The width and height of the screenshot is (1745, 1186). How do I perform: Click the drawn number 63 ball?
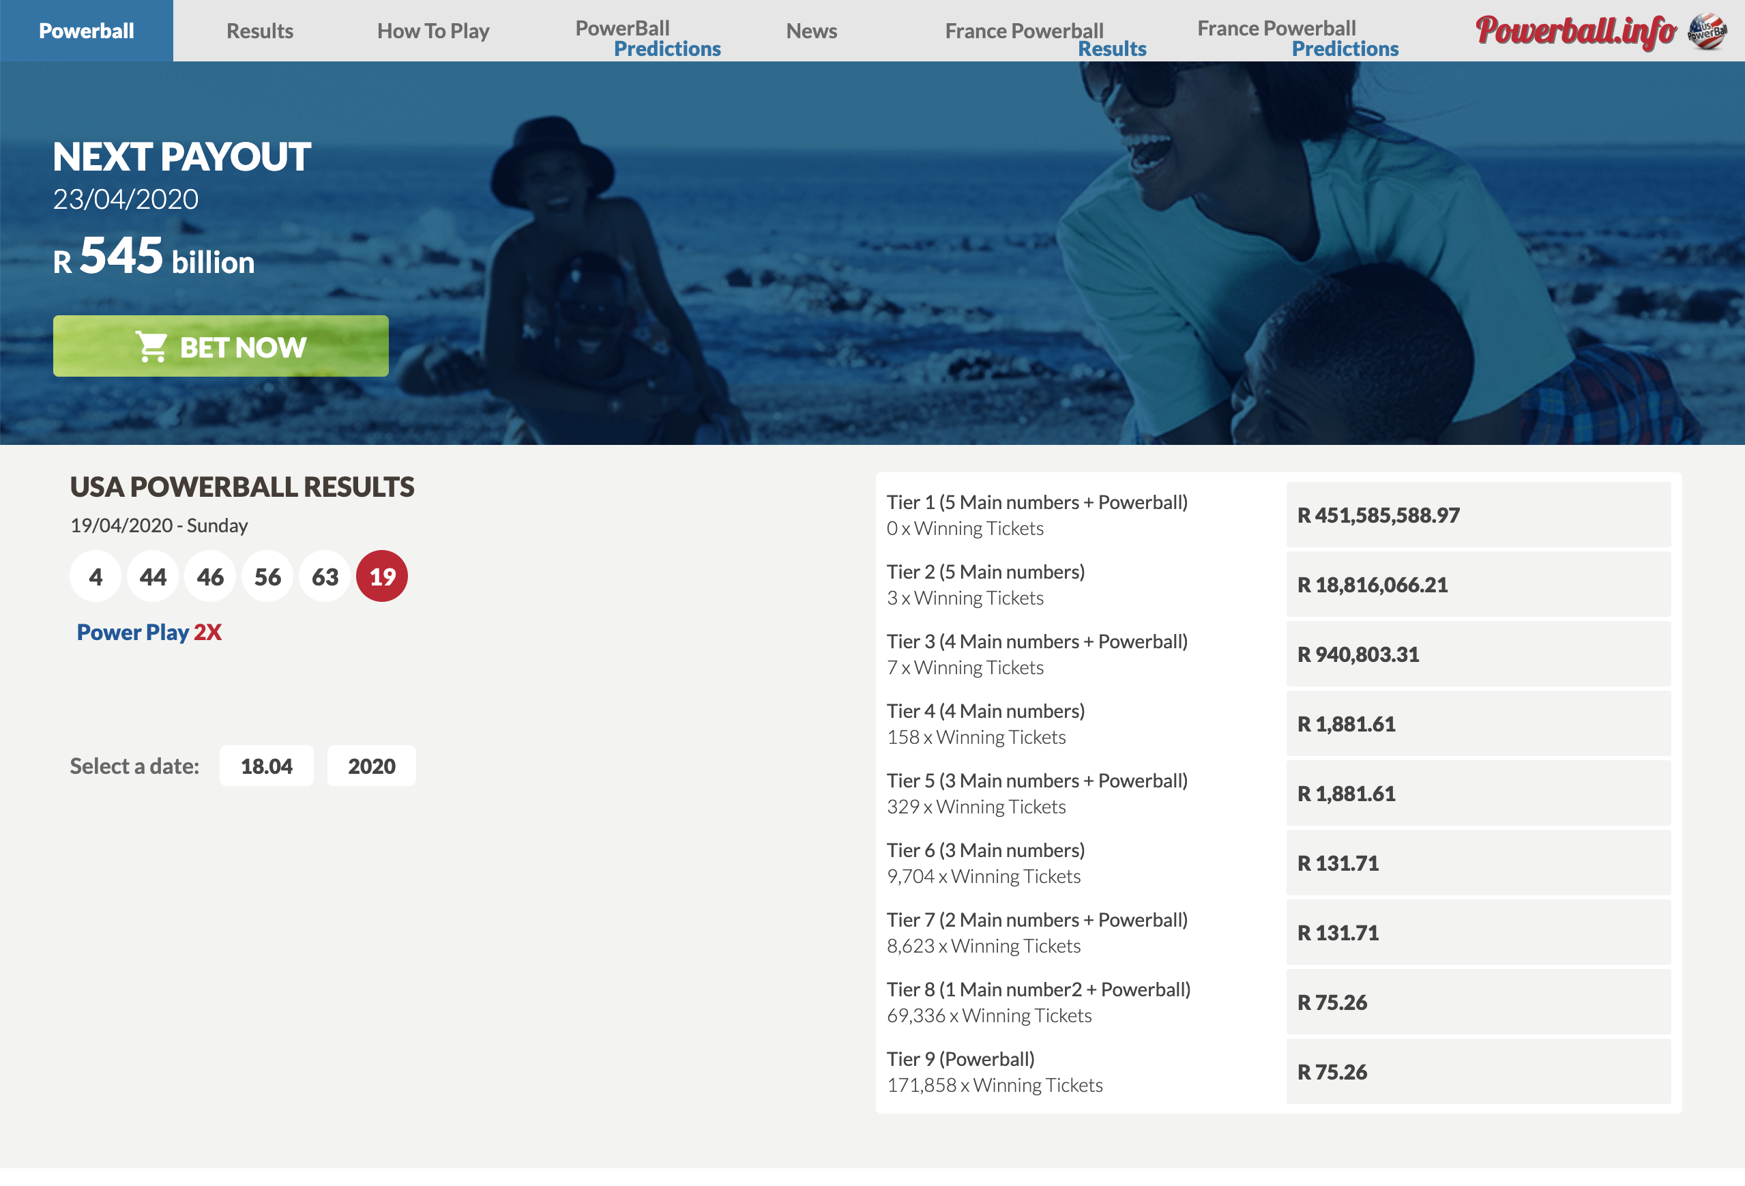click(x=325, y=577)
